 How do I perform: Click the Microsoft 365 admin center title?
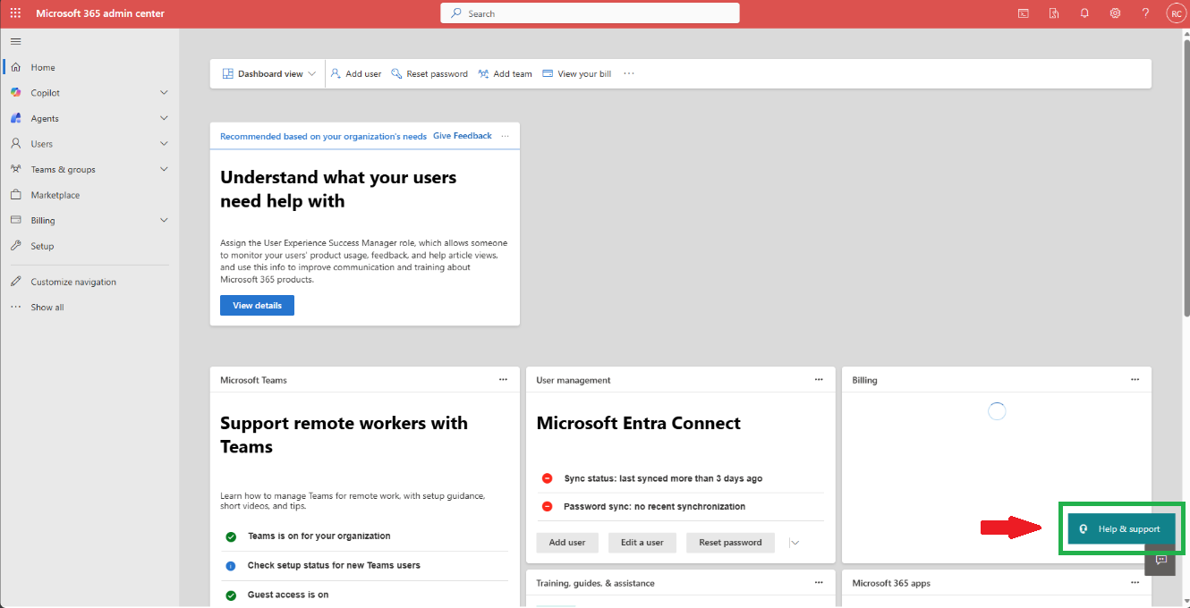tap(100, 13)
